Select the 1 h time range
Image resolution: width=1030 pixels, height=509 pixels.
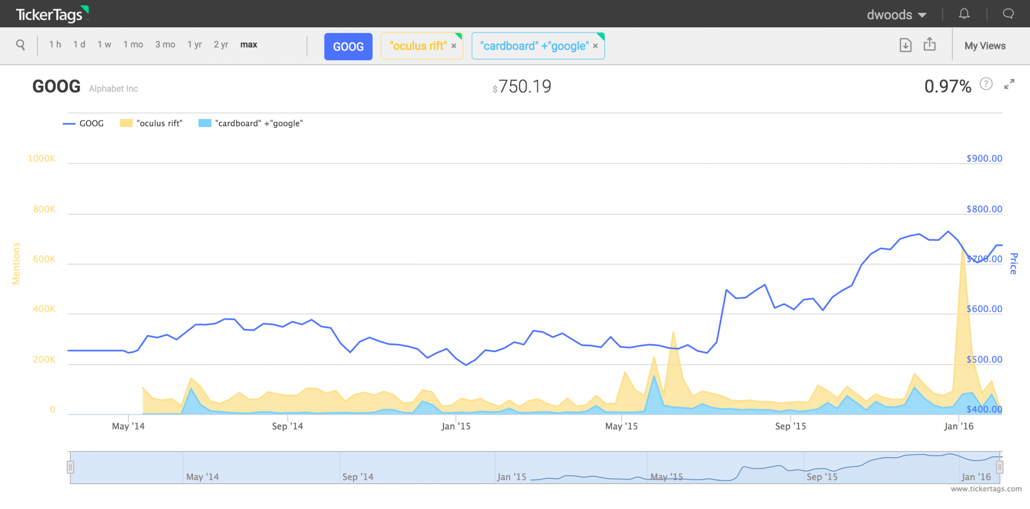coord(55,45)
